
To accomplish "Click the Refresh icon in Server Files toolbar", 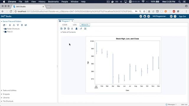I will [26, 25].
